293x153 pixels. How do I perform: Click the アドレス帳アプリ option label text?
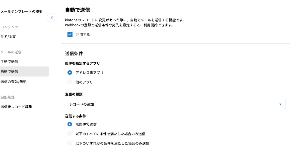89,72
